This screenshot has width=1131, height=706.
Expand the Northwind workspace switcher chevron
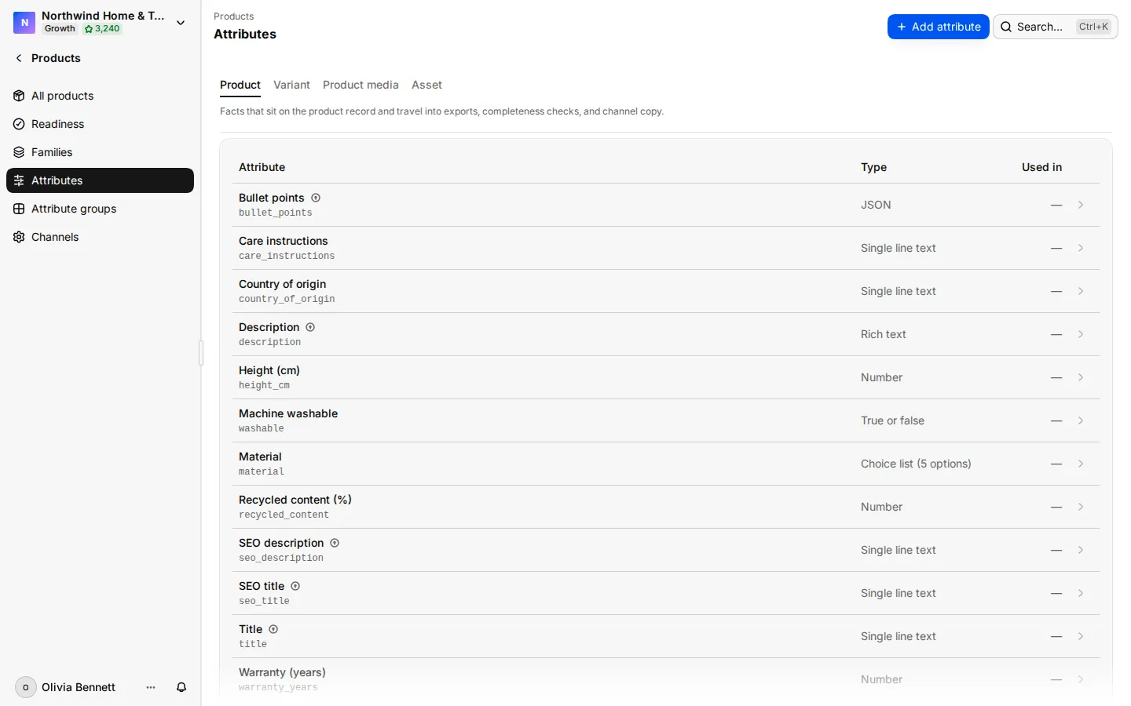(181, 23)
